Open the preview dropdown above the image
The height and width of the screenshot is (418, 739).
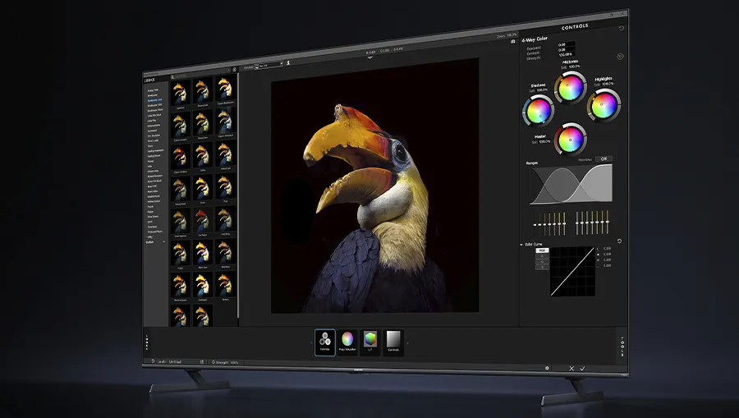[269, 62]
